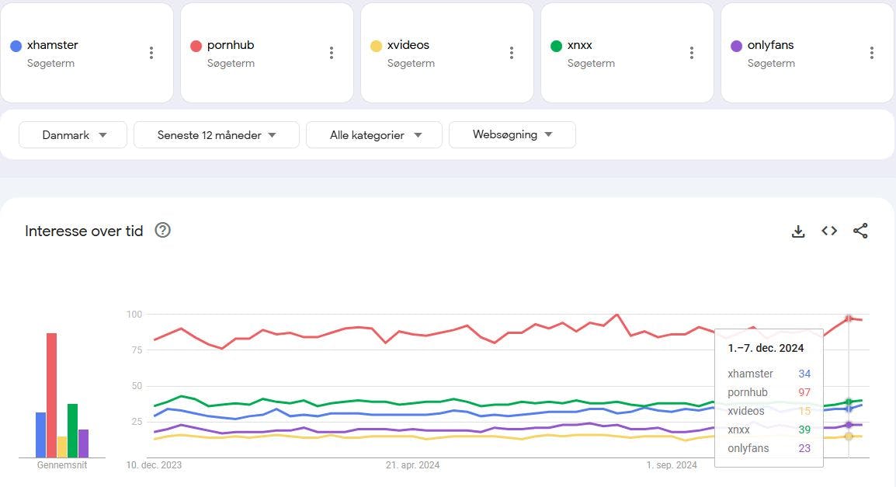Image resolution: width=896 pixels, height=487 pixels.
Task: Share the Interesse over tid chart
Action: click(860, 231)
